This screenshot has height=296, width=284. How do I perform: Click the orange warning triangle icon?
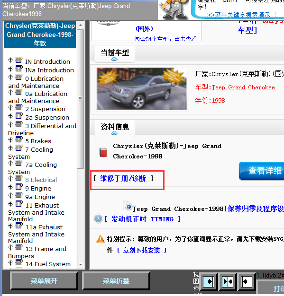pos(101,239)
